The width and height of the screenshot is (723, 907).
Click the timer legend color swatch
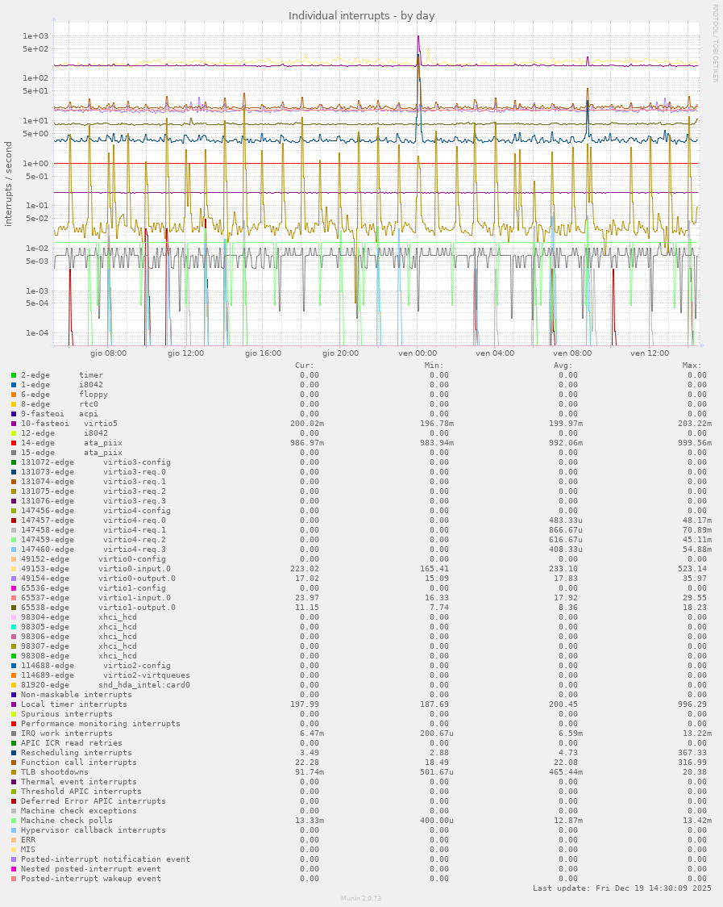click(14, 375)
